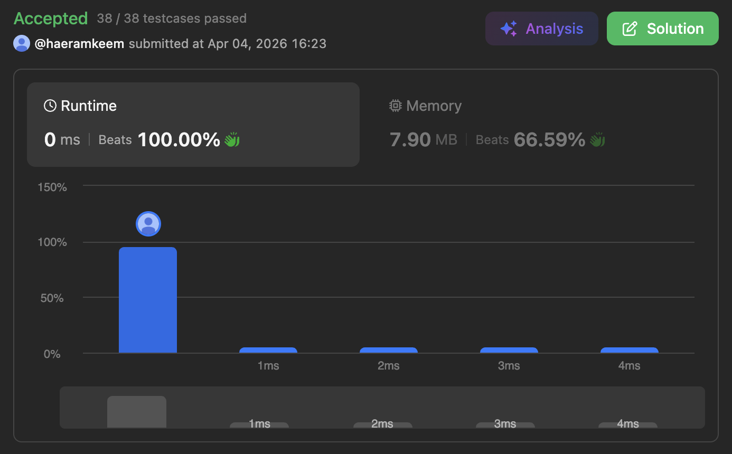The width and height of the screenshot is (732, 454).
Task: Click the sparkle icon in Analysis button
Action: [x=509, y=29]
